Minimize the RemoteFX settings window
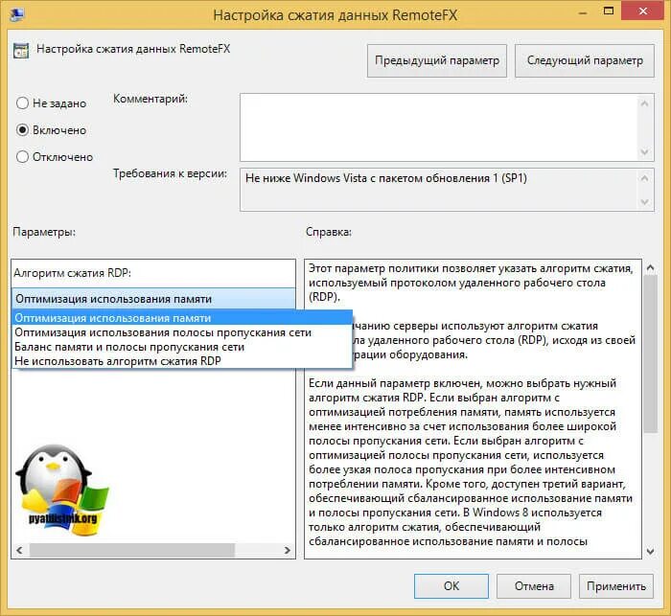Viewport: 671px width, 616px height. (583, 12)
